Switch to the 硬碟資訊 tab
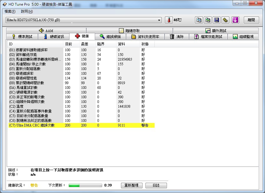The image size is (265, 193). tap(54, 36)
